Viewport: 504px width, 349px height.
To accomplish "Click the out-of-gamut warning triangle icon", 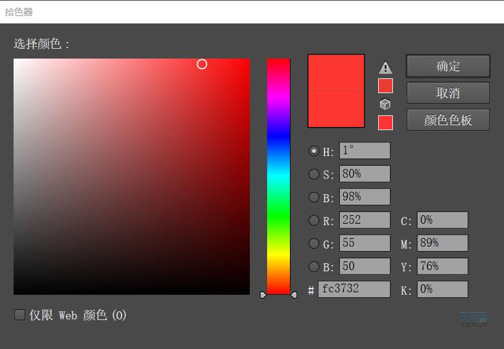I will (x=386, y=68).
